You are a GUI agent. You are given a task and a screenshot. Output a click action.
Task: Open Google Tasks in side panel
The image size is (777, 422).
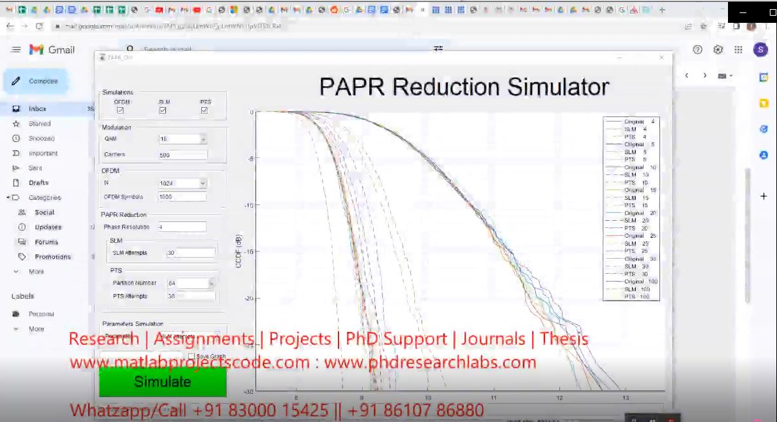coord(763,129)
